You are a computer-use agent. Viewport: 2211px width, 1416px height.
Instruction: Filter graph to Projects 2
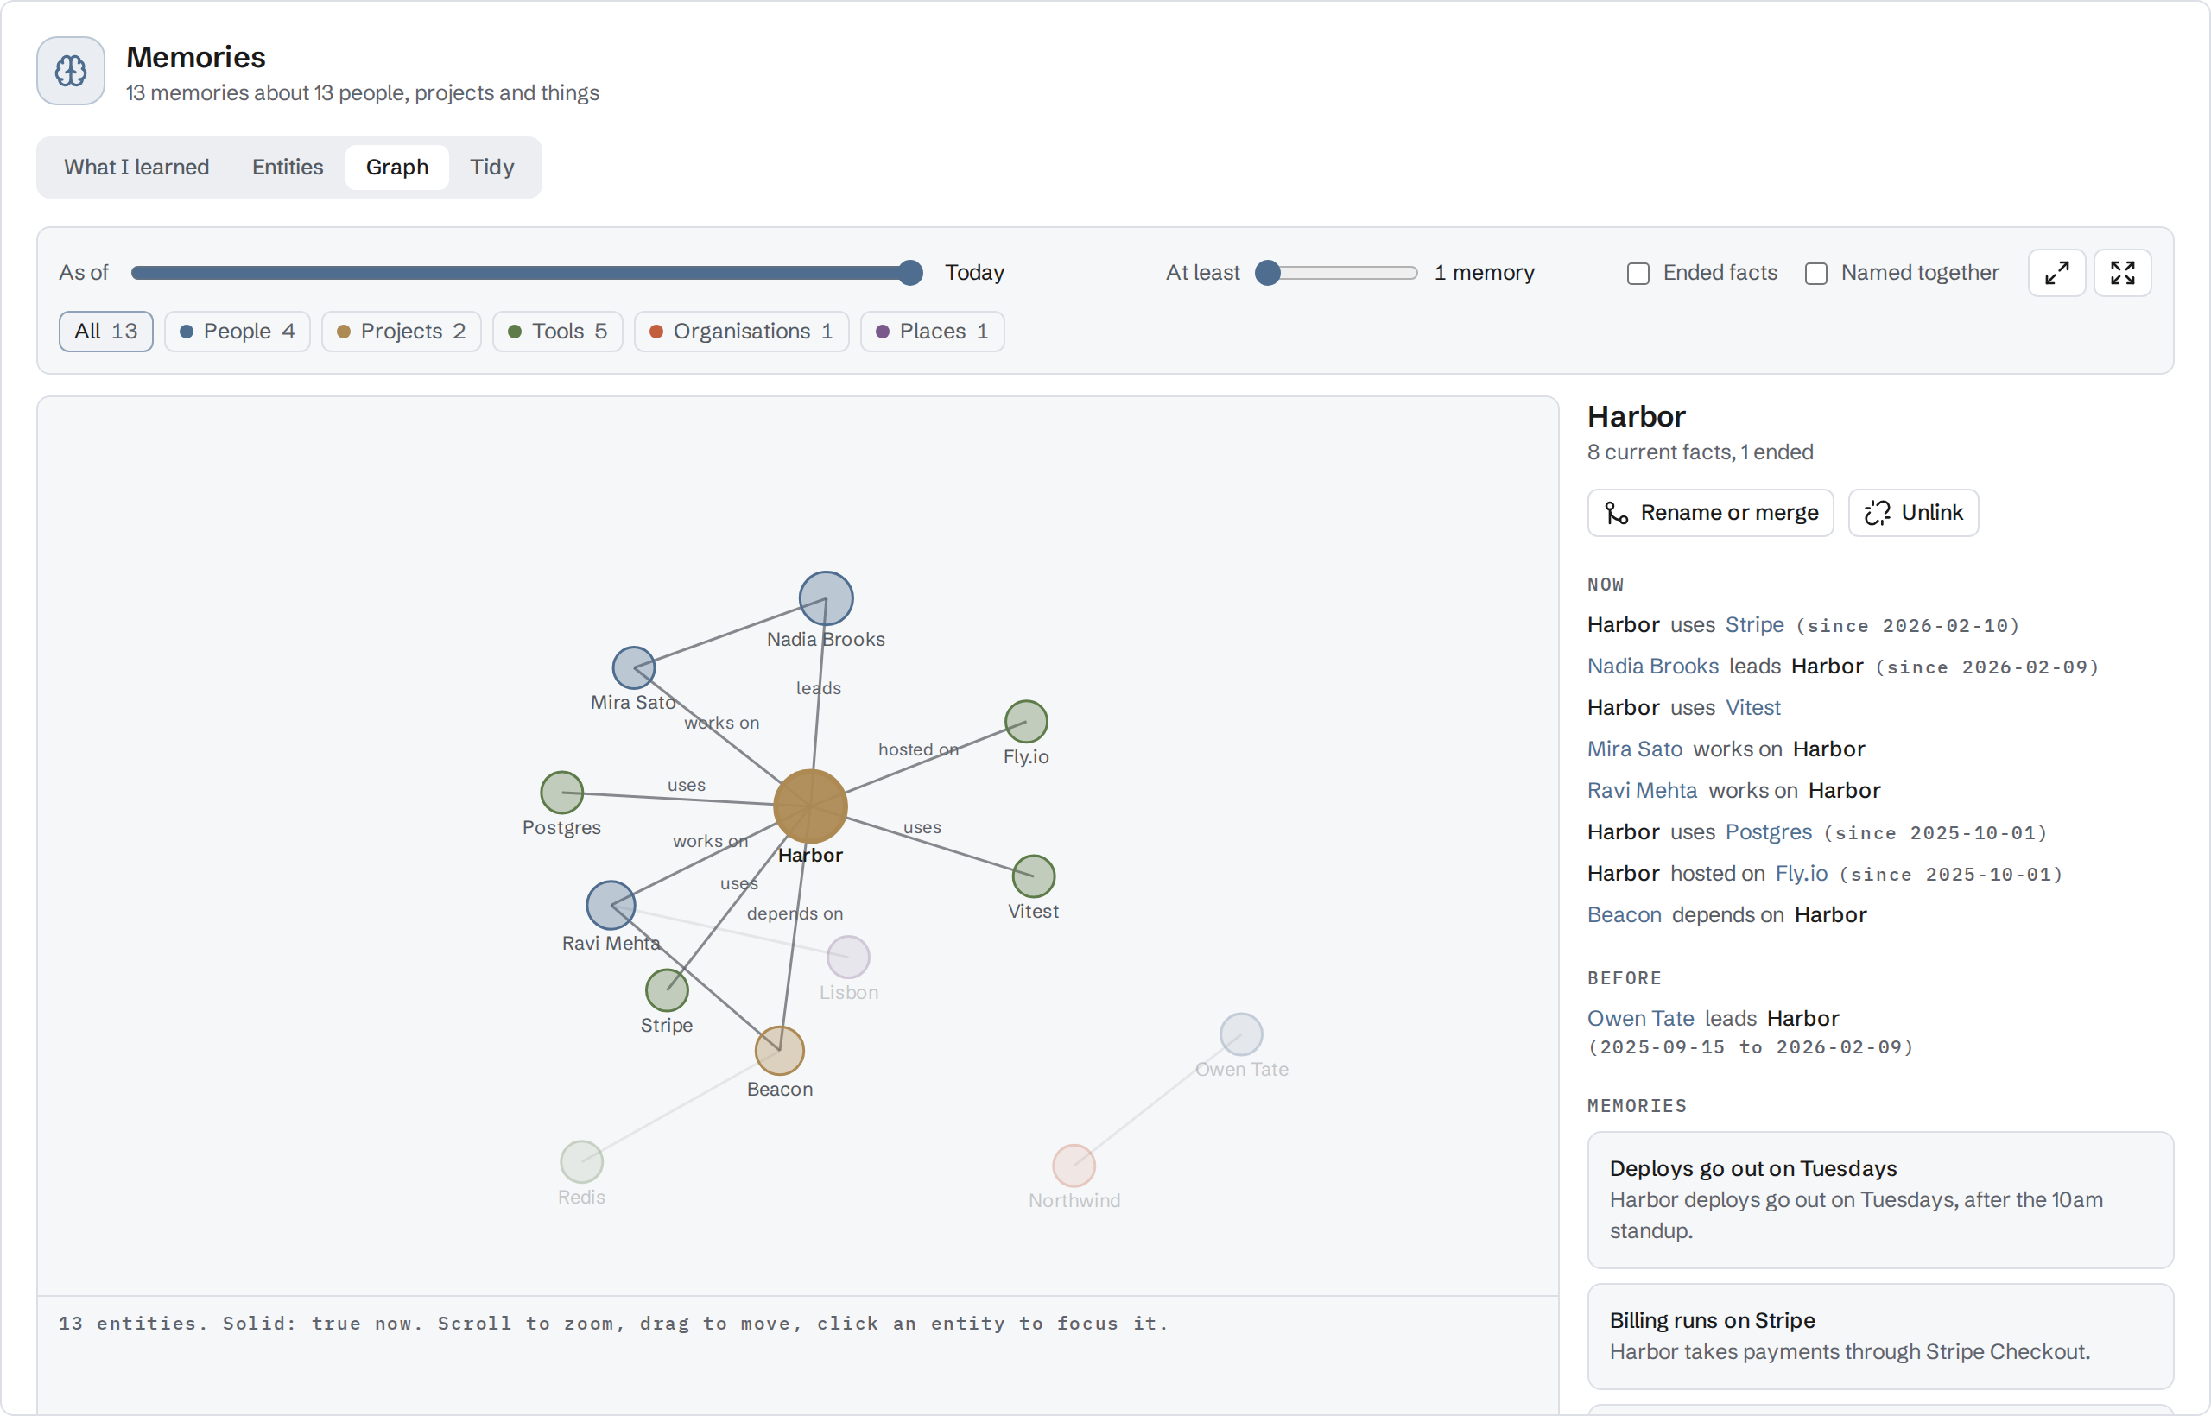tap(402, 331)
